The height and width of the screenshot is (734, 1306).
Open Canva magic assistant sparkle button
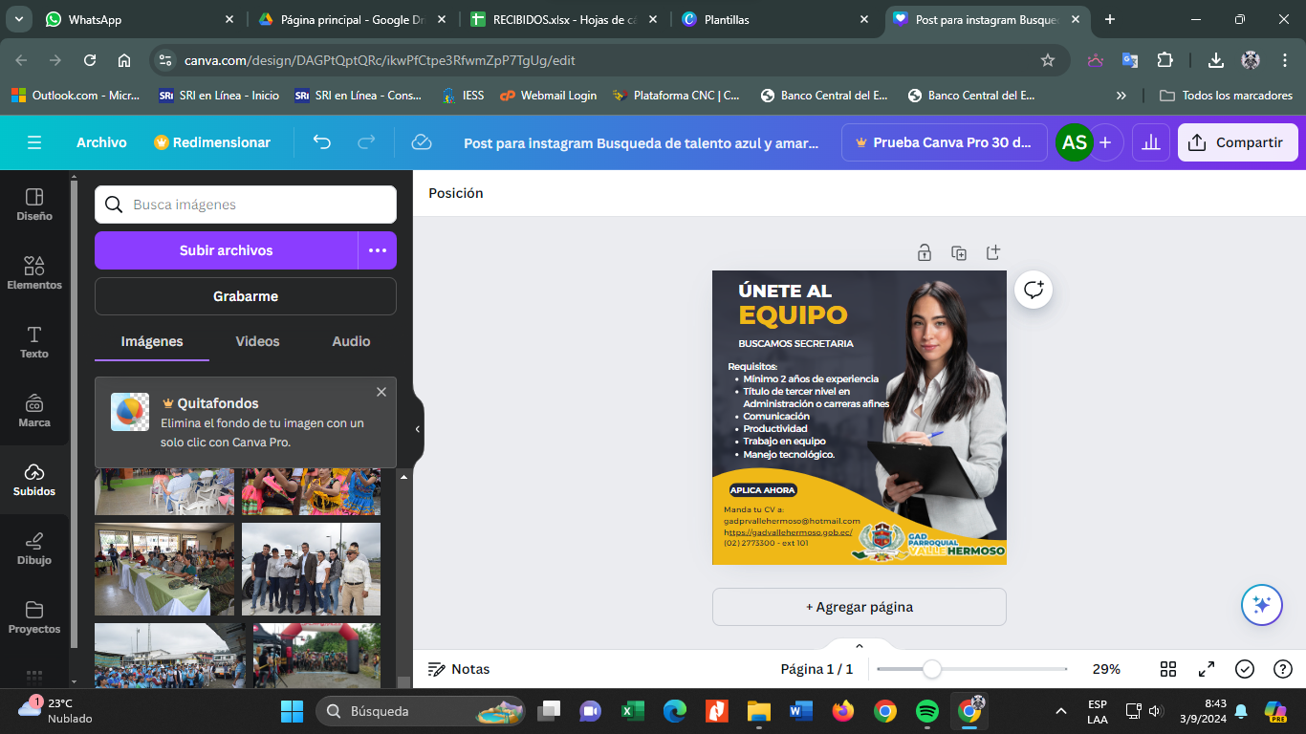pos(1261,604)
